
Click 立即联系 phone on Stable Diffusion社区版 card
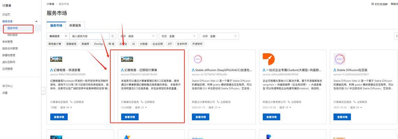coord(360,102)
